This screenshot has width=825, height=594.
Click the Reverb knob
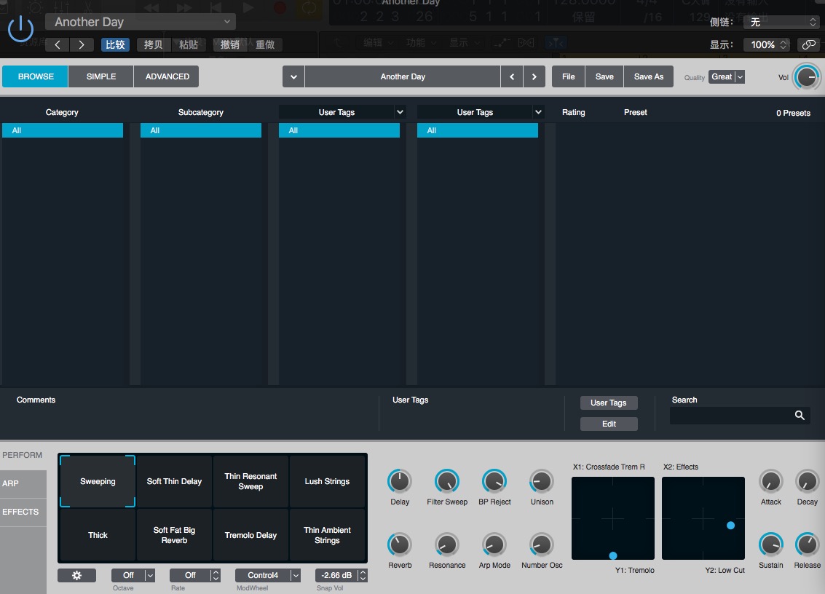(x=399, y=544)
